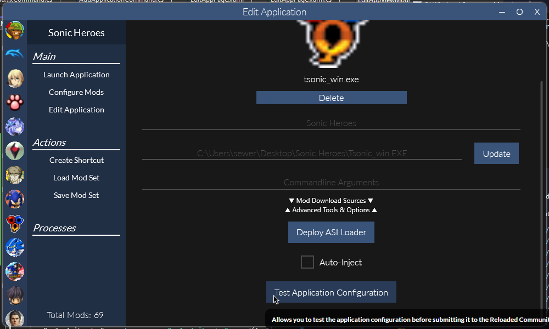Select the Sonic and Shadow app icon

point(15,271)
